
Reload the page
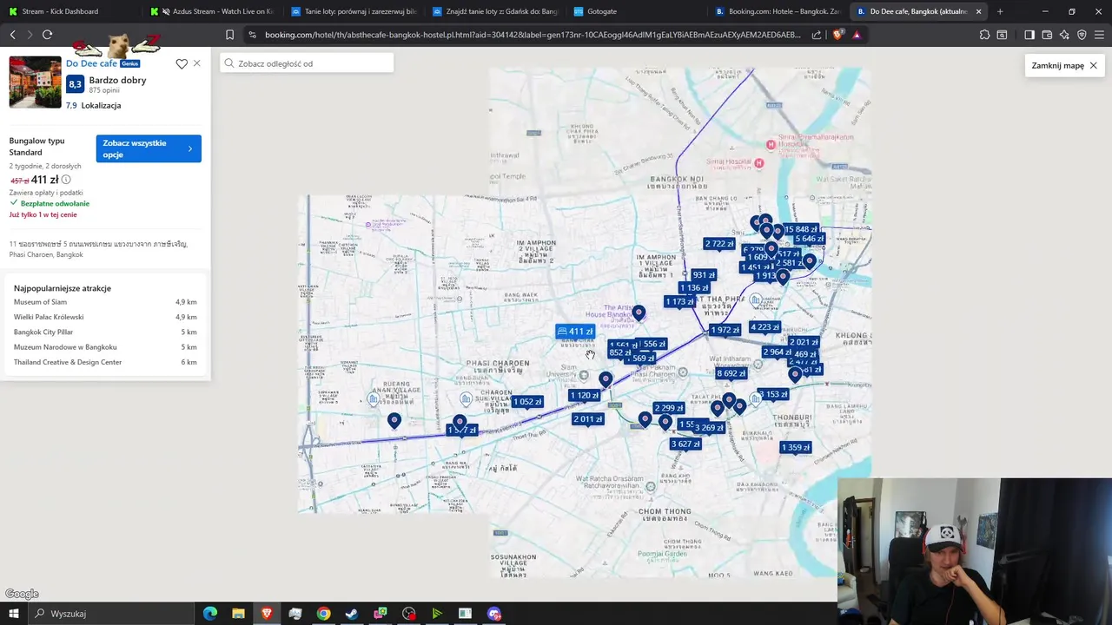click(x=47, y=35)
